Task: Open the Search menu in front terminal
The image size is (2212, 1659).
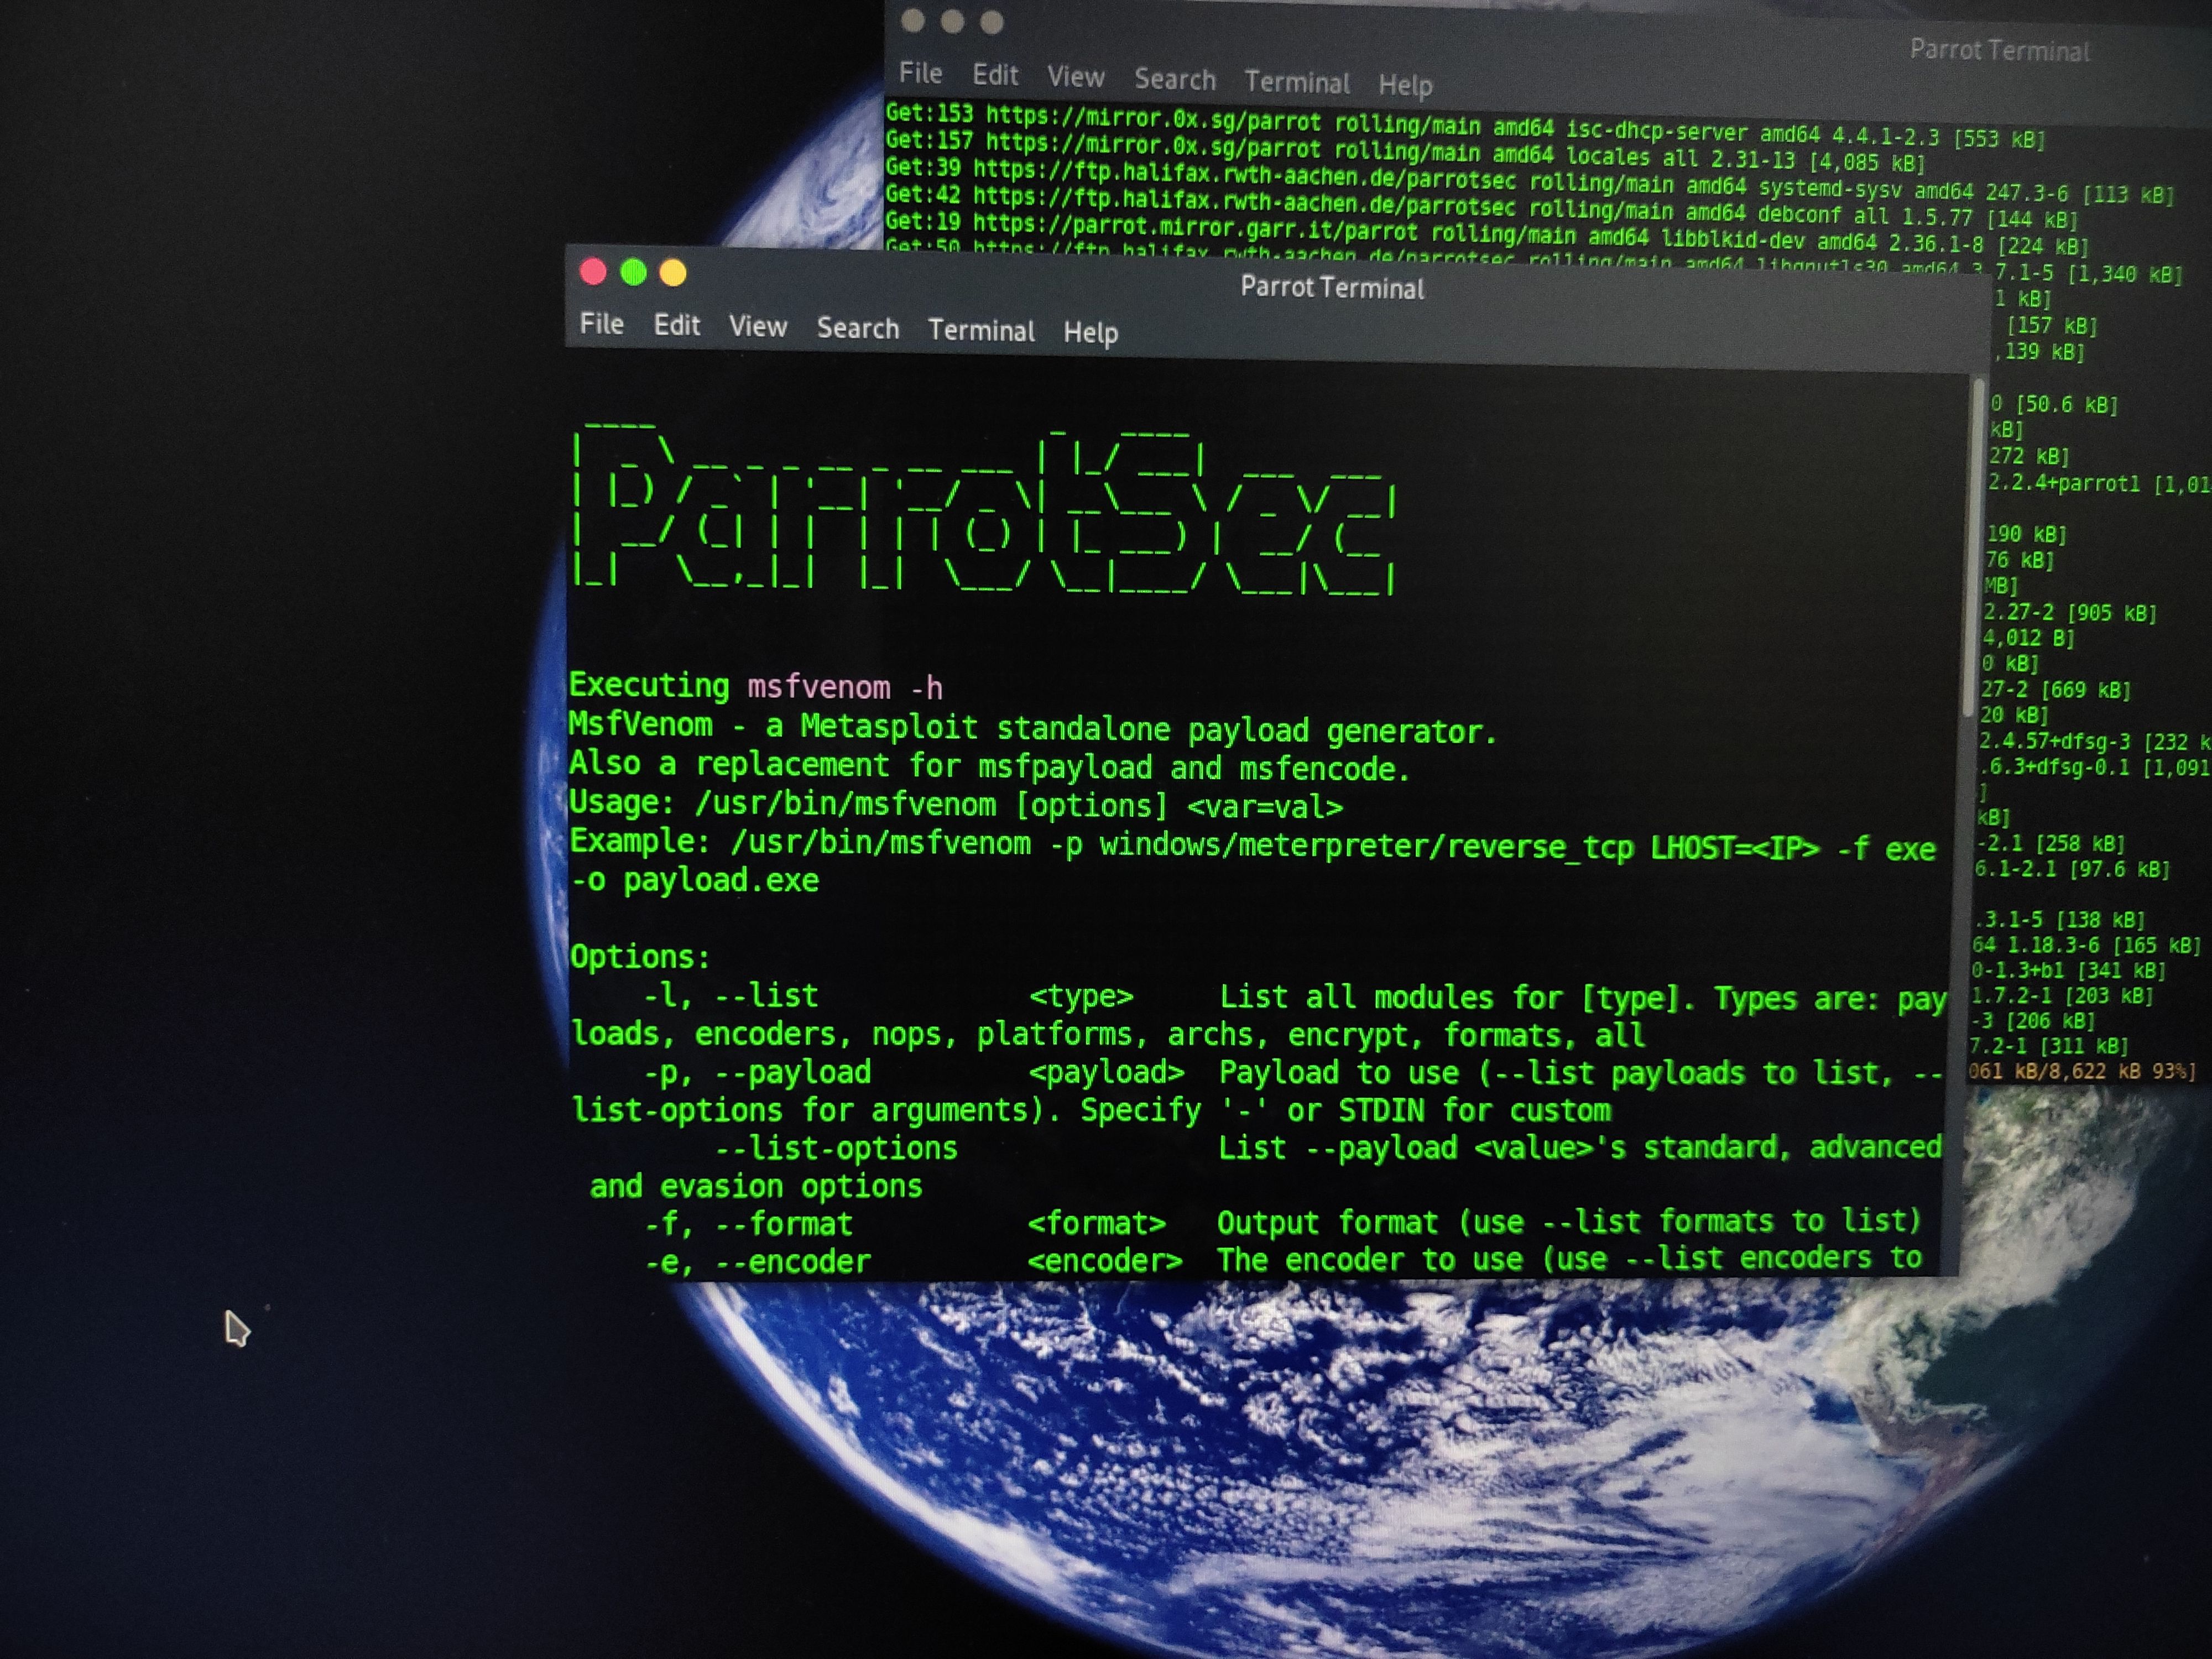Action: [857, 328]
